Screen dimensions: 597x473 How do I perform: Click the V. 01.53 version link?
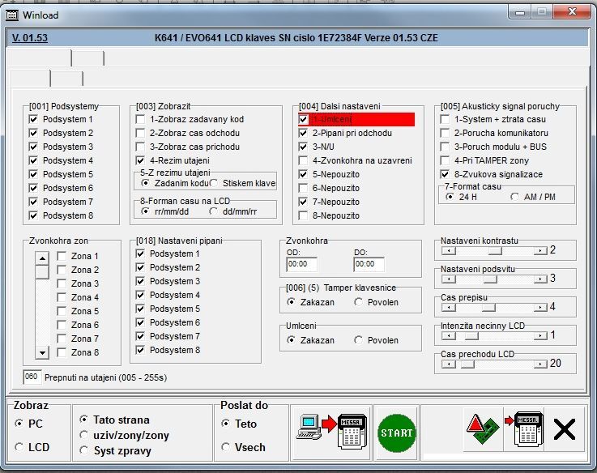30,38
